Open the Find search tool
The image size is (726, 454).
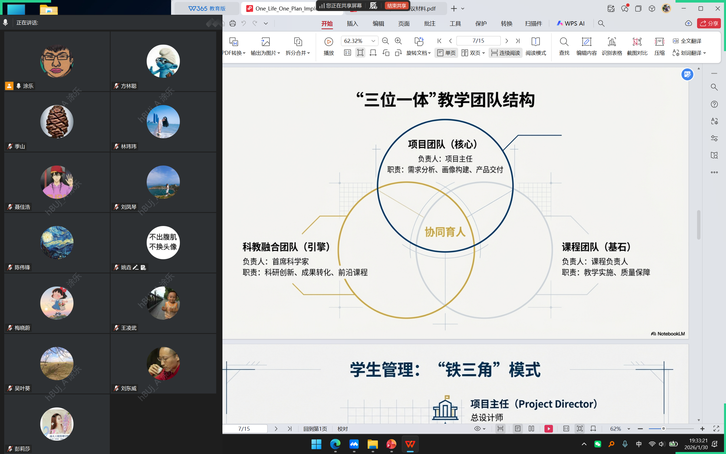pyautogui.click(x=564, y=42)
